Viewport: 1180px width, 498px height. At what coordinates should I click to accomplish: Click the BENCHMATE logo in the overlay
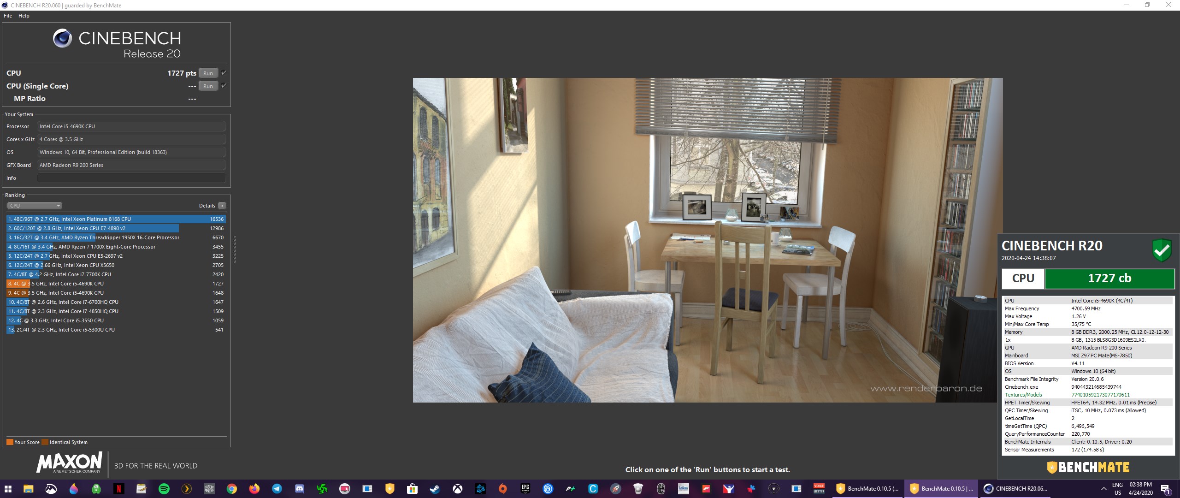point(1088,468)
